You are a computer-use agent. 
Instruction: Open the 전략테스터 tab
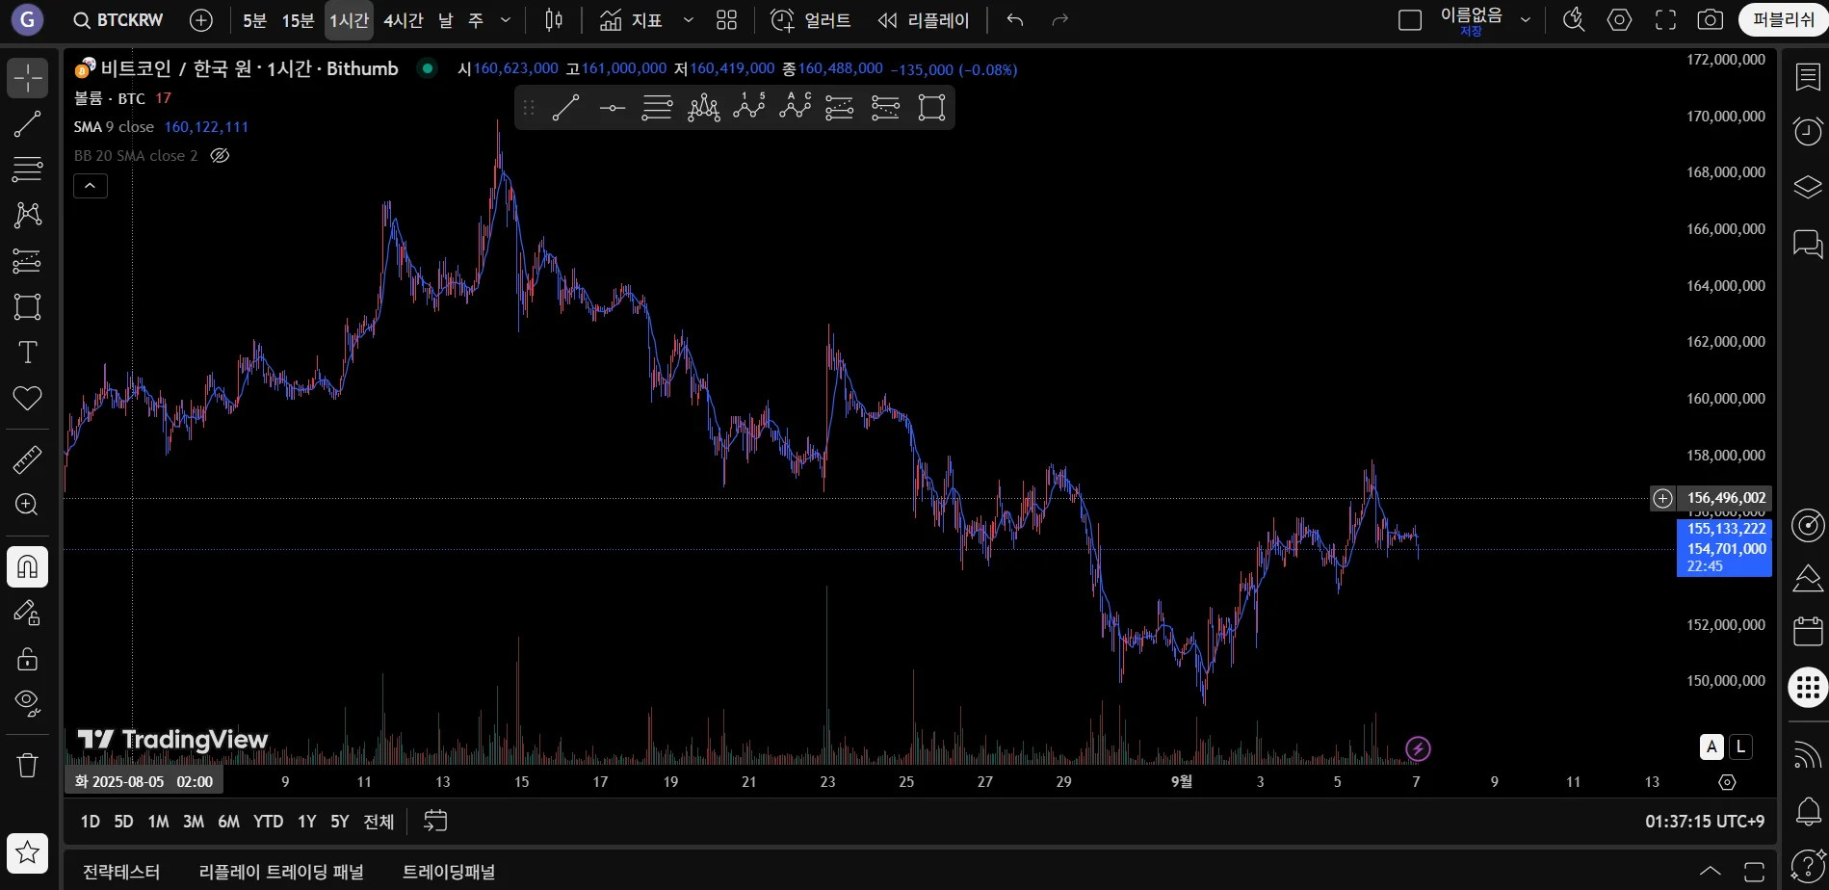click(121, 872)
